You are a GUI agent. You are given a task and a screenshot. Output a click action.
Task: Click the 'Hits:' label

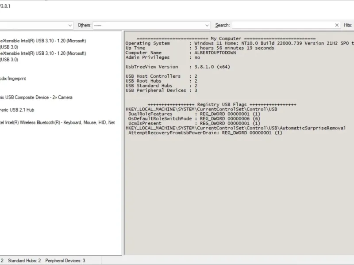(x=348, y=25)
